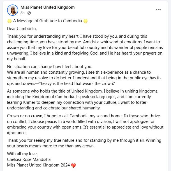Click the line 'No situation can change how I feel'
This screenshot has width=171, height=171.
pos(50,67)
